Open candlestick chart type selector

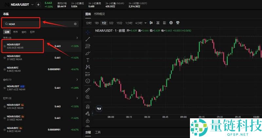[151, 23]
